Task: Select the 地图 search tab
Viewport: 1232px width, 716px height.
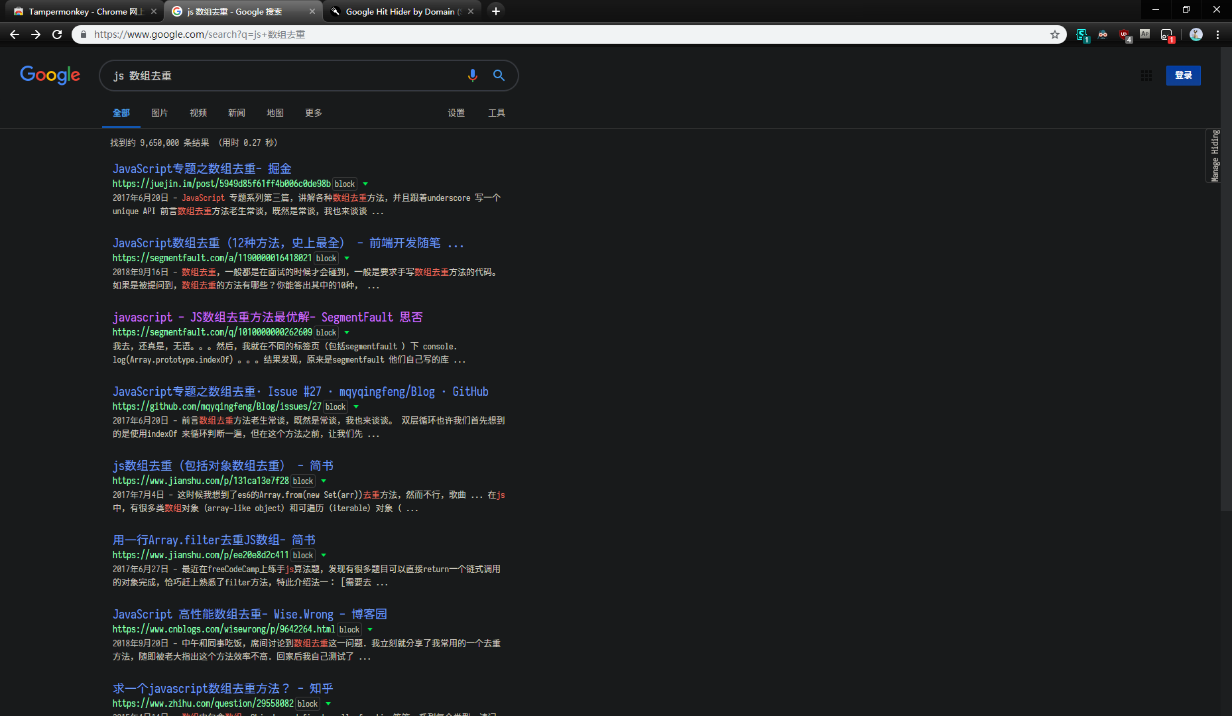Action: pyautogui.click(x=275, y=113)
